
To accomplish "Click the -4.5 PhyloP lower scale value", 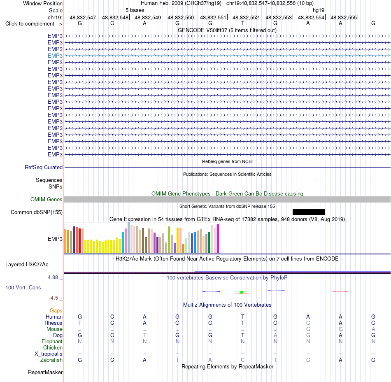I will 54,298.
